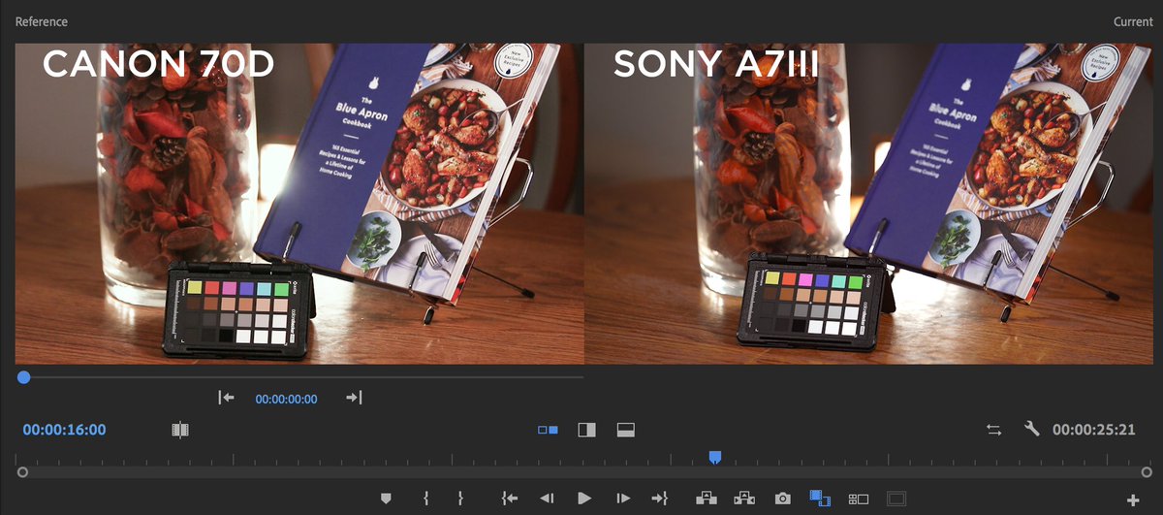Image resolution: width=1163 pixels, height=515 pixels.
Task: Open the button editor plus icon
Action: pyautogui.click(x=1133, y=499)
